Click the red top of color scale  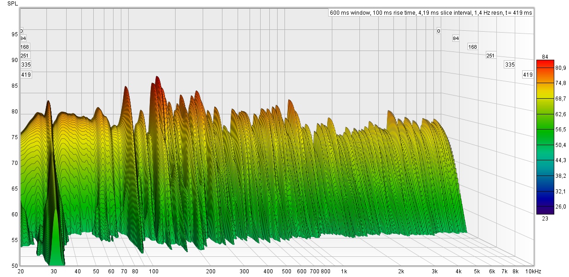tap(545, 62)
